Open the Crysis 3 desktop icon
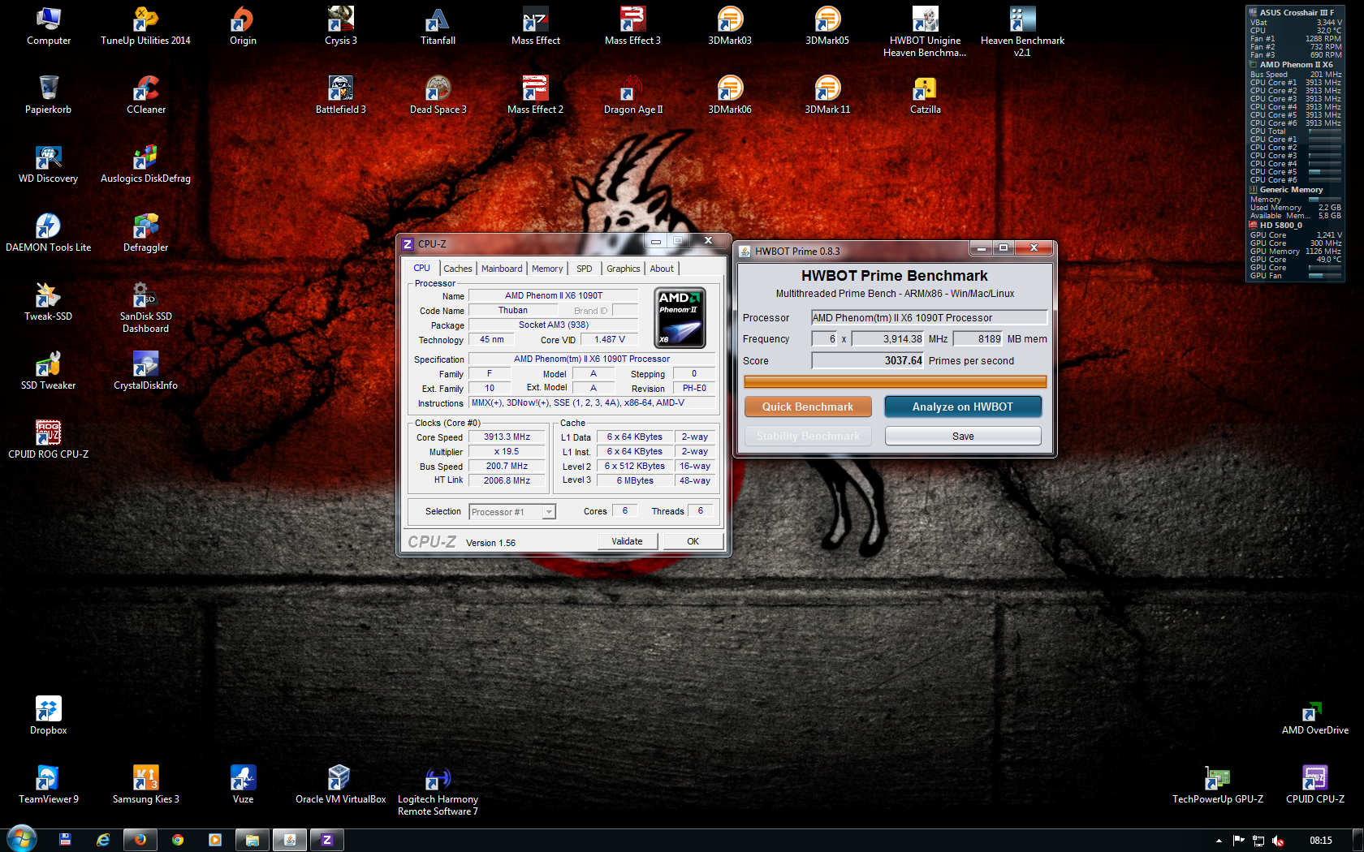Screen dimensions: 1364x852 340,26
